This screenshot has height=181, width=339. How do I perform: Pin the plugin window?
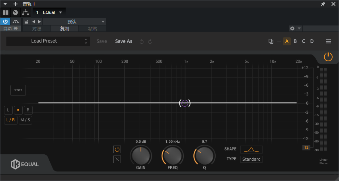[x=323, y=4]
